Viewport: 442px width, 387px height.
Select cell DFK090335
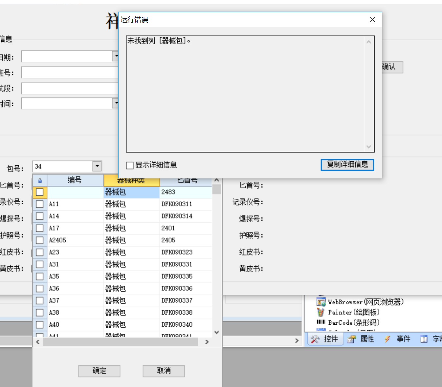point(186,276)
